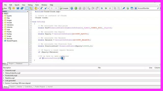Click the Description column header
Screen dimensions: 163x91
pos(7,68)
